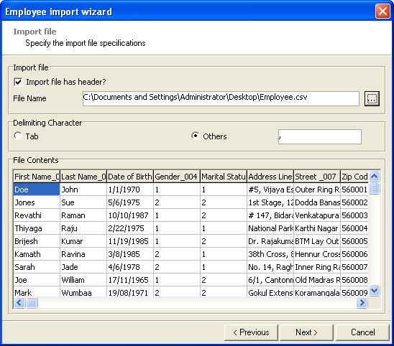Click the horizontal scrollbar thumb
Screen dimensions: 394x346
pyautogui.click(x=32, y=303)
